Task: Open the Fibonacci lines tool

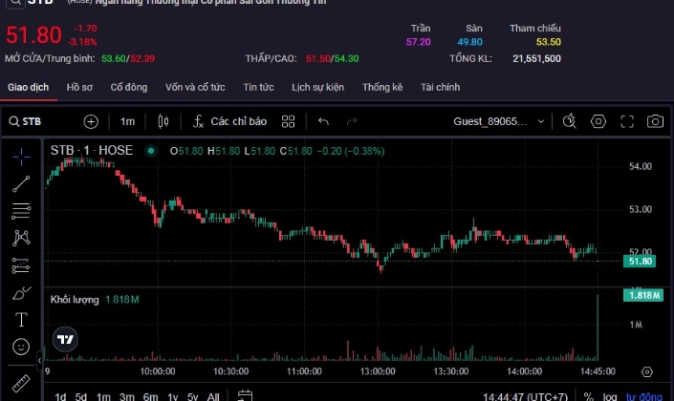Action: click(22, 211)
